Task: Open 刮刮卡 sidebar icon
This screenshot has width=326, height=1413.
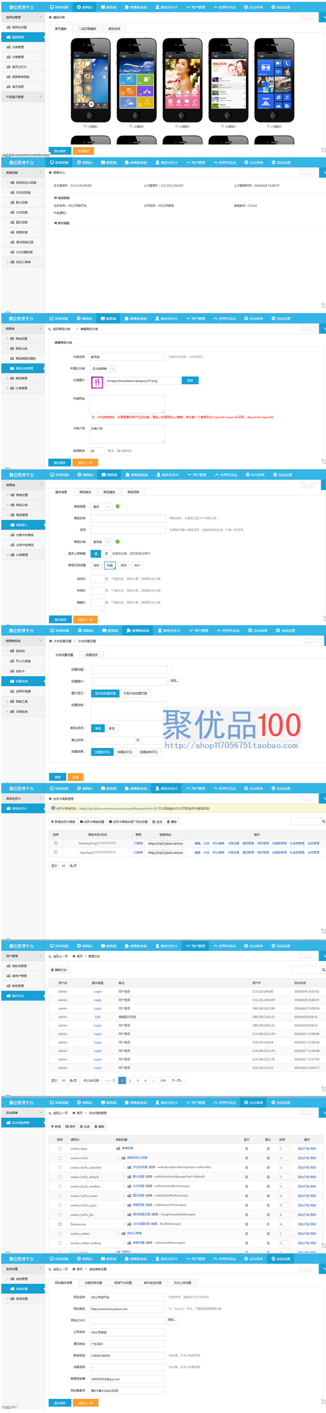Action: [x=13, y=671]
